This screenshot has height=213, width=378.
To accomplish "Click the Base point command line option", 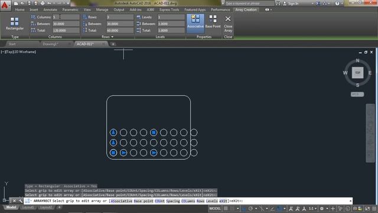I will tap(144, 201).
